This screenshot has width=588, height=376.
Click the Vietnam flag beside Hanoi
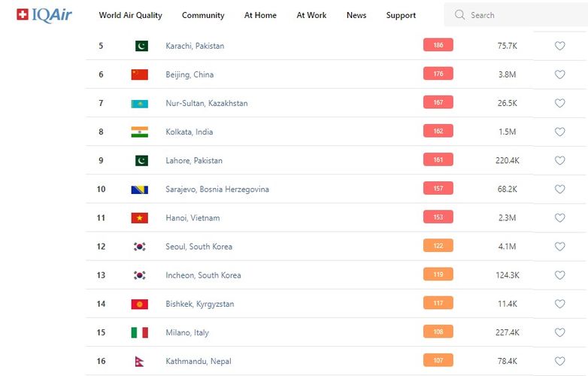(x=139, y=218)
